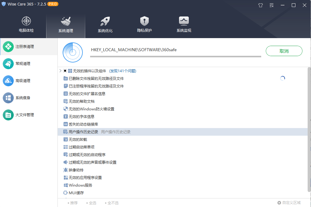
Task: Click the 映像劫持 bug icon
Action: 66,170
